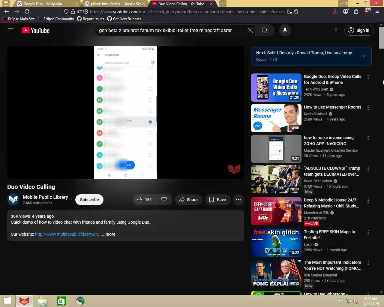
Task: Click the Sign in button
Action: pos(359,30)
